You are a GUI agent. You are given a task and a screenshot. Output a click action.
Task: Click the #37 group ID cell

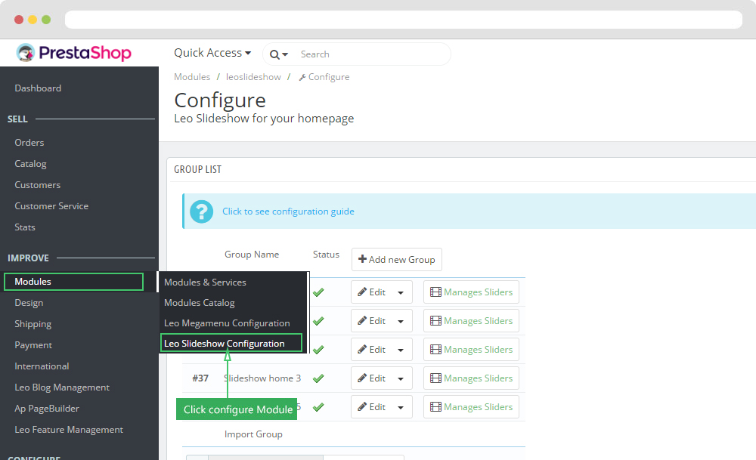click(200, 378)
